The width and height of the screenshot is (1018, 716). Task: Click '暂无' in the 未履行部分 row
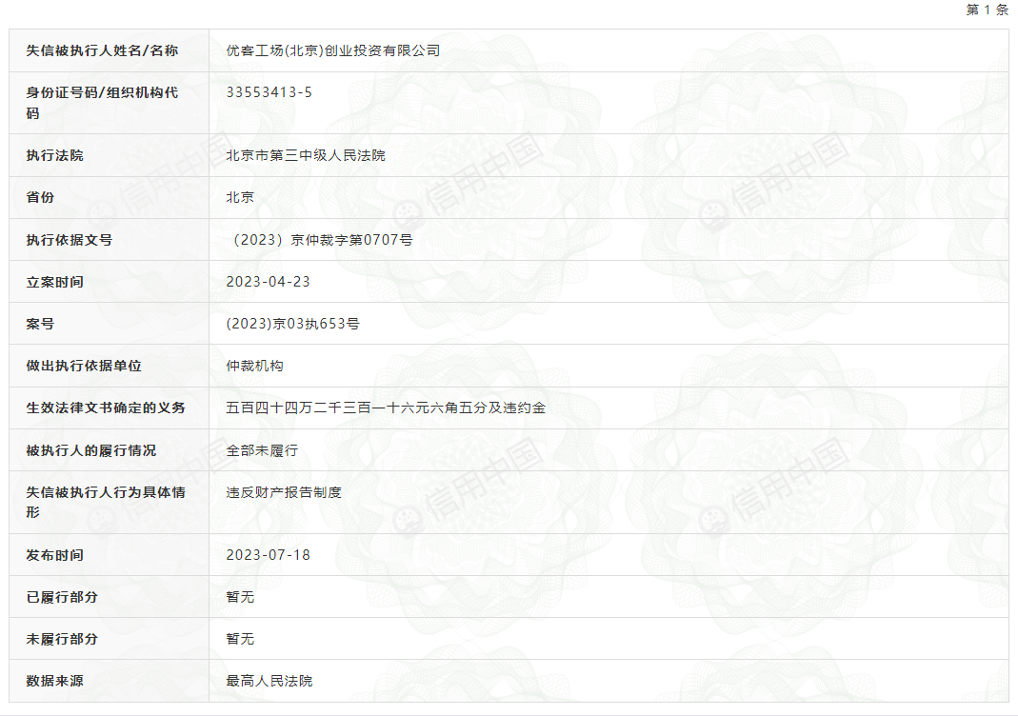[240, 640]
